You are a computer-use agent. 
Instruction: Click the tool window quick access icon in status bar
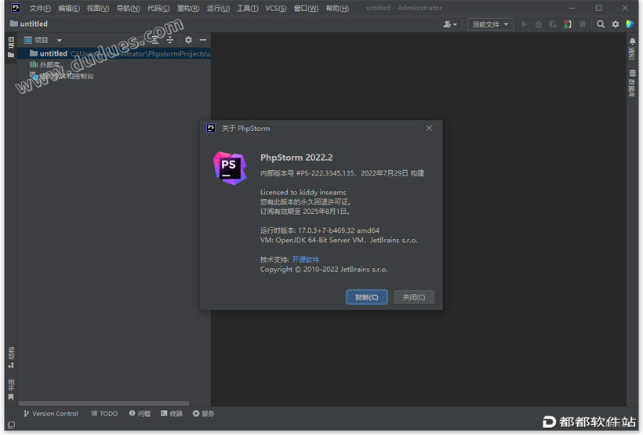pos(12,425)
